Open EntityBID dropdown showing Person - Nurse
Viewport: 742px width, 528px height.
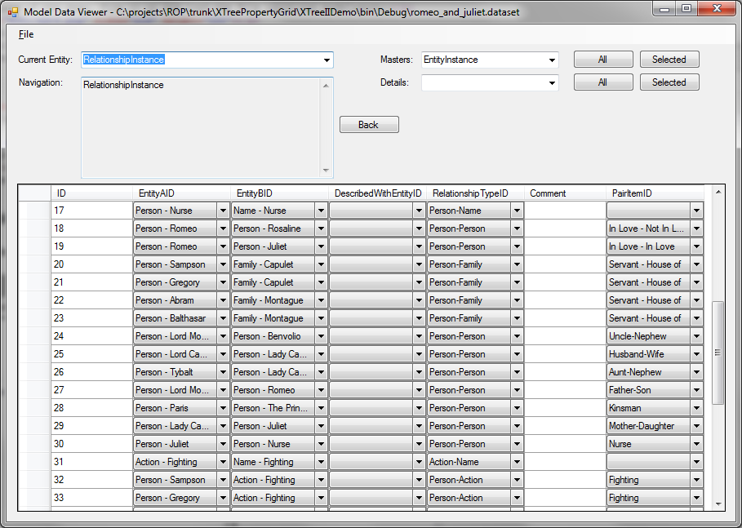point(322,444)
